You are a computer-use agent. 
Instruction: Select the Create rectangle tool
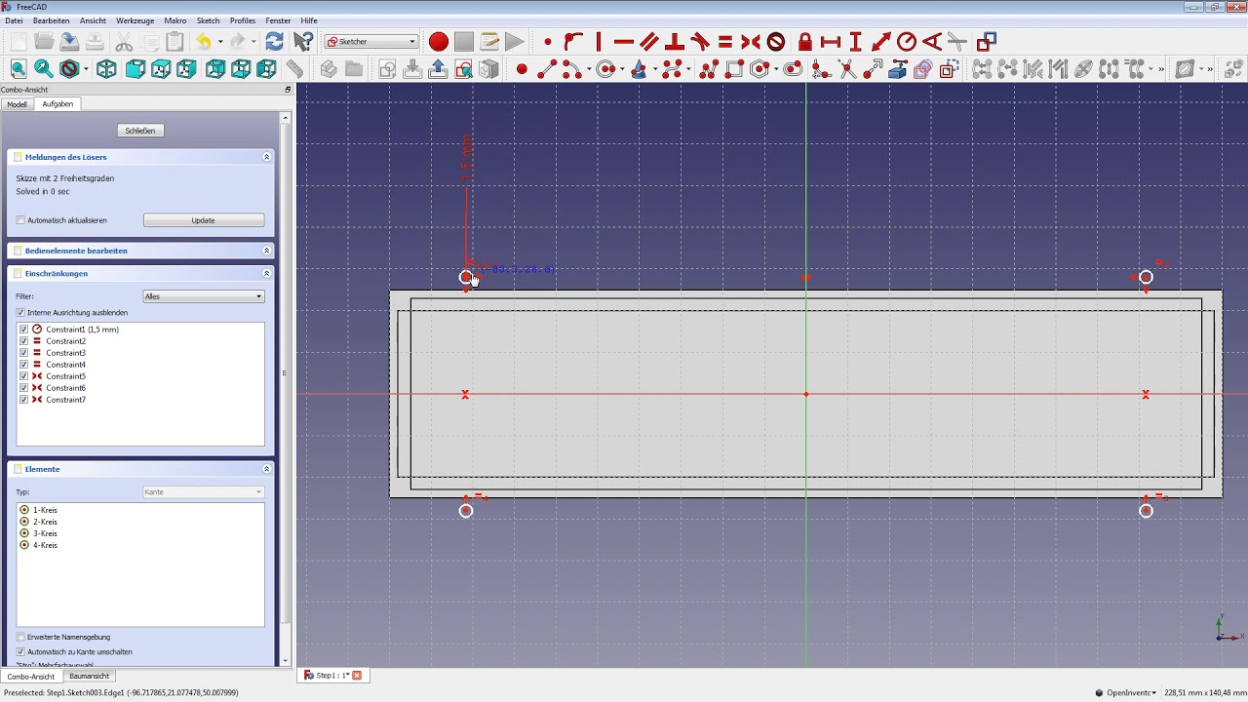734,69
